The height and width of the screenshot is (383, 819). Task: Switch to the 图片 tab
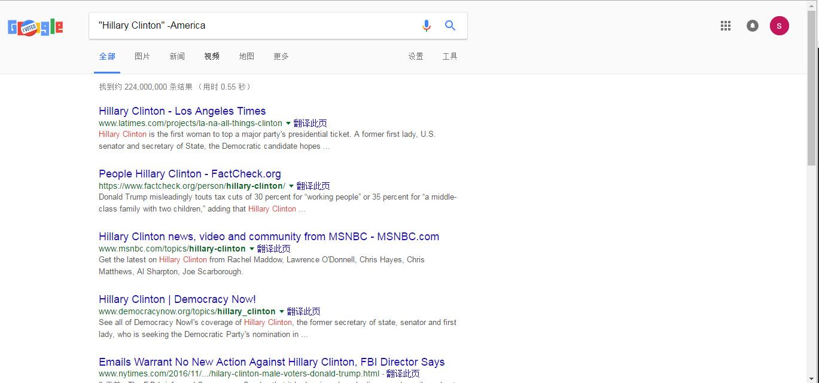[142, 56]
